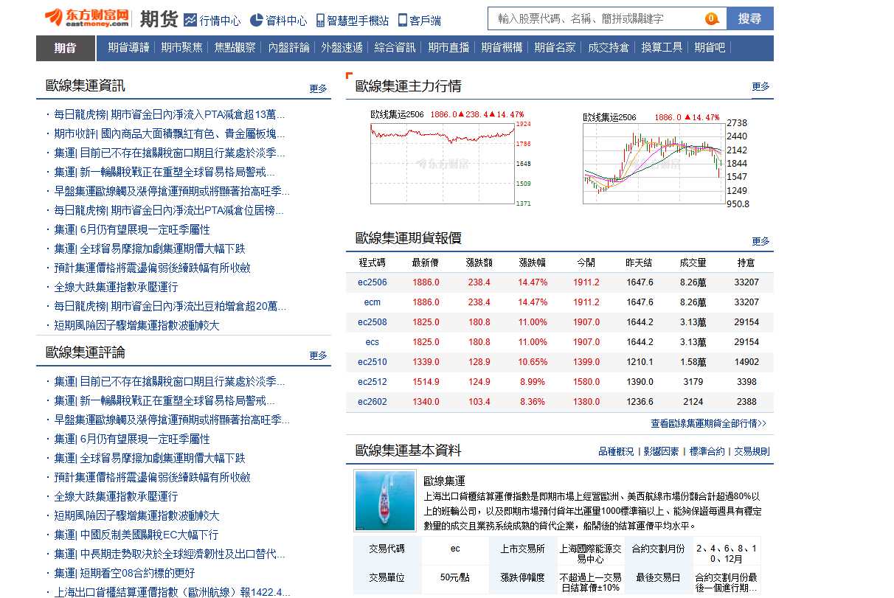The image size is (894, 598).
Task: Open contract ec2506 in quote table
Action: pos(372,282)
